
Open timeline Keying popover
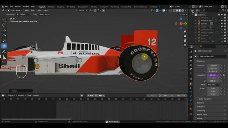[22, 95]
